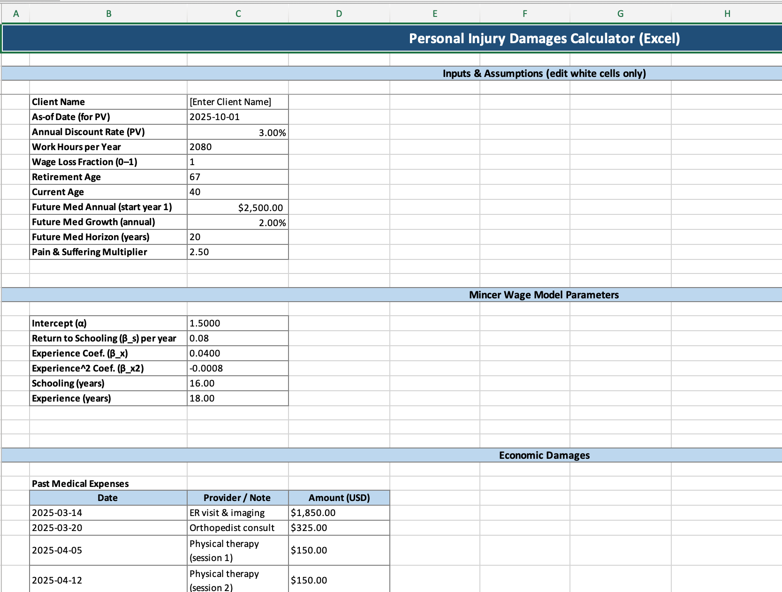782x592 pixels.
Task: Click the Pain & Suffering Multiplier value
Action: [237, 252]
